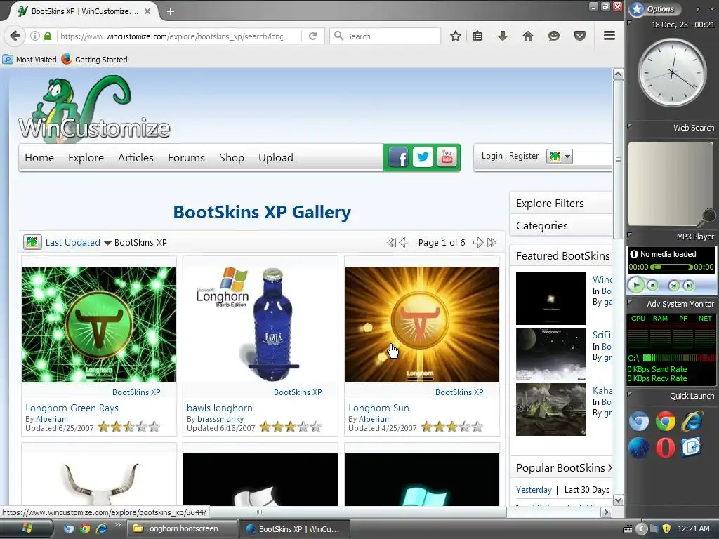This screenshot has height=539, width=719.
Task: Launch Opera from the sidebar Quick Launch
Action: click(666, 448)
